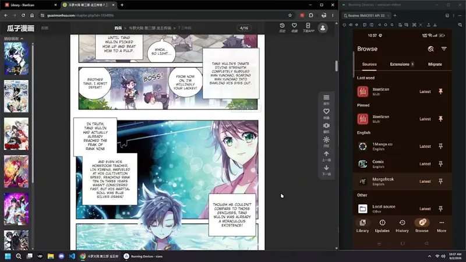466x262 pixels.
Task: Show hidden Windows tray icons chevron
Action: pyautogui.click(x=429, y=256)
